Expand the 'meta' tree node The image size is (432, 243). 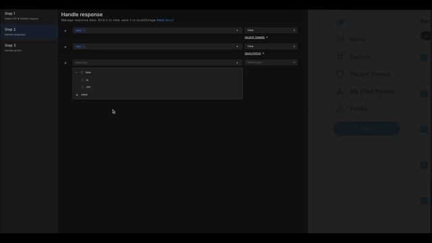(77, 94)
